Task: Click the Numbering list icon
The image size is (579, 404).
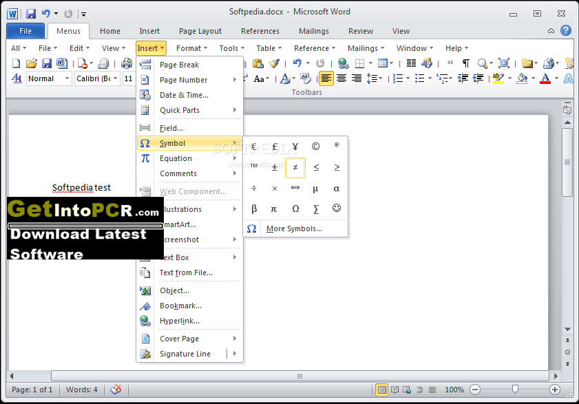Action: coord(398,78)
